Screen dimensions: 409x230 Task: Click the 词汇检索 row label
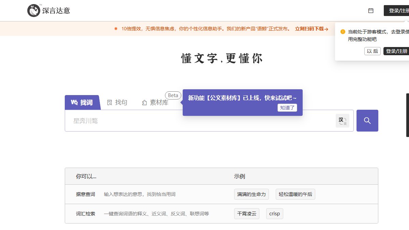coord(86,214)
